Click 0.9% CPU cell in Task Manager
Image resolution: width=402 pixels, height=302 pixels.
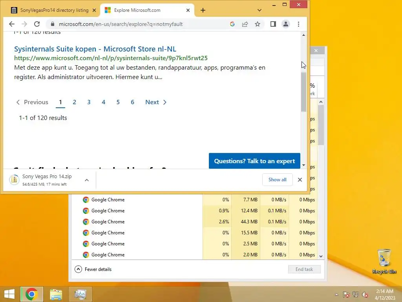217,211
